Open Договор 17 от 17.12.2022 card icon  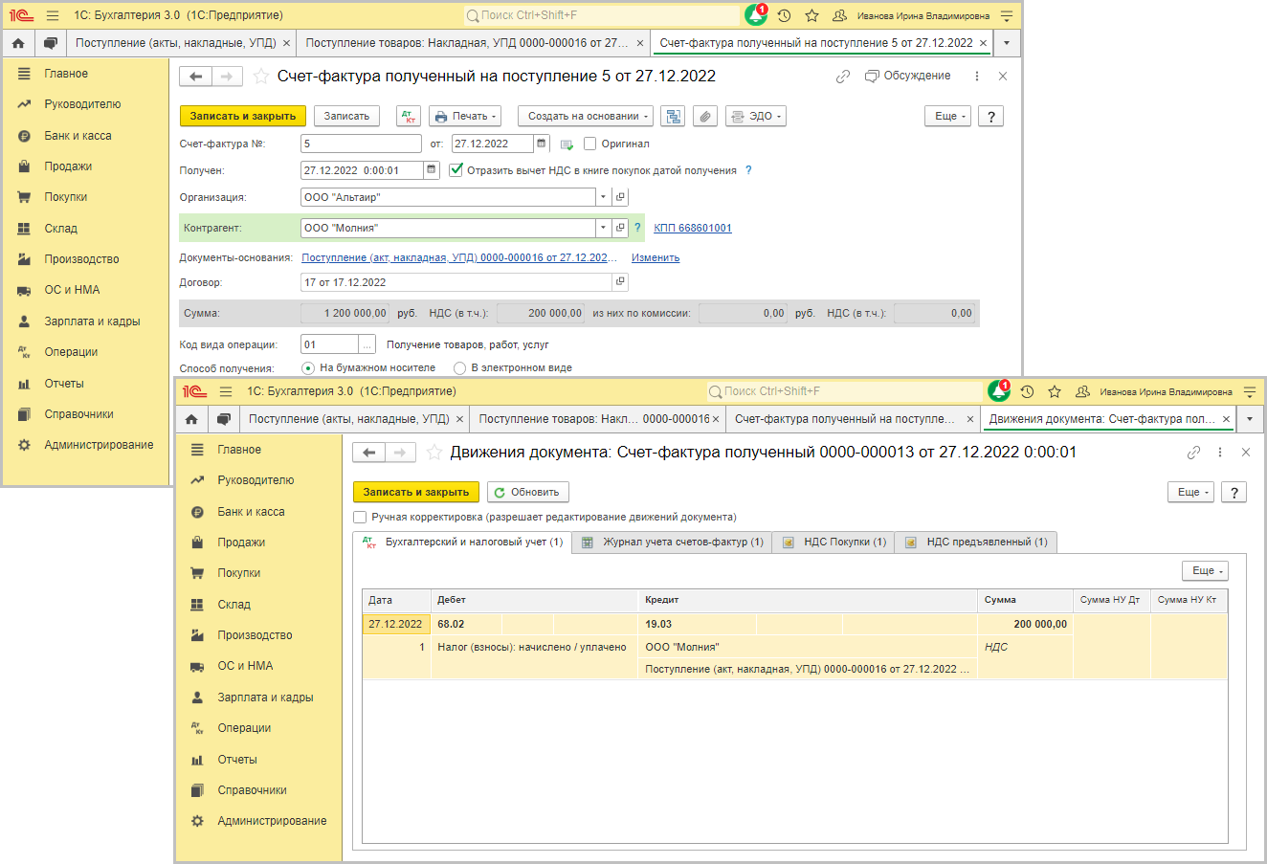(x=620, y=282)
